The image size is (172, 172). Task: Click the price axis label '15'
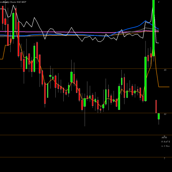pos(165,70)
